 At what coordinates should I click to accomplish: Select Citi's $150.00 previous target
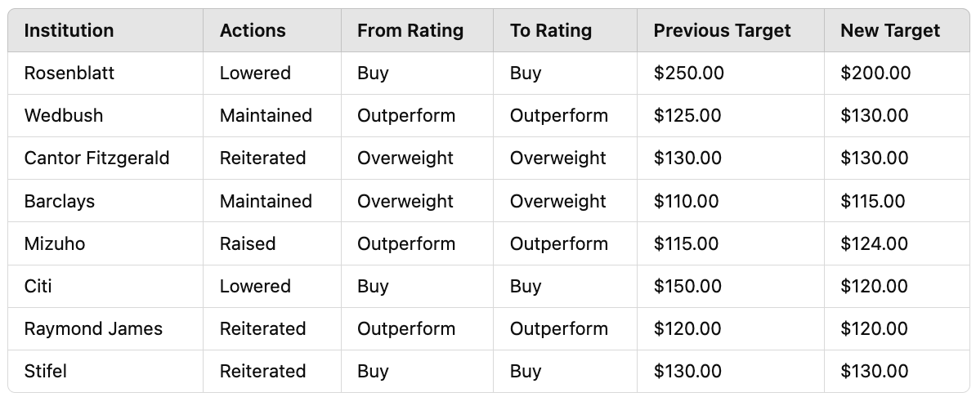point(687,286)
